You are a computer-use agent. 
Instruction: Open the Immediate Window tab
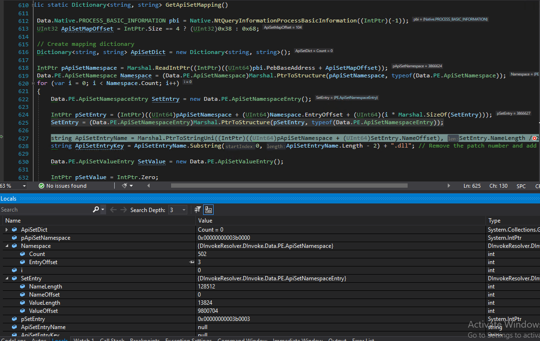click(298, 340)
